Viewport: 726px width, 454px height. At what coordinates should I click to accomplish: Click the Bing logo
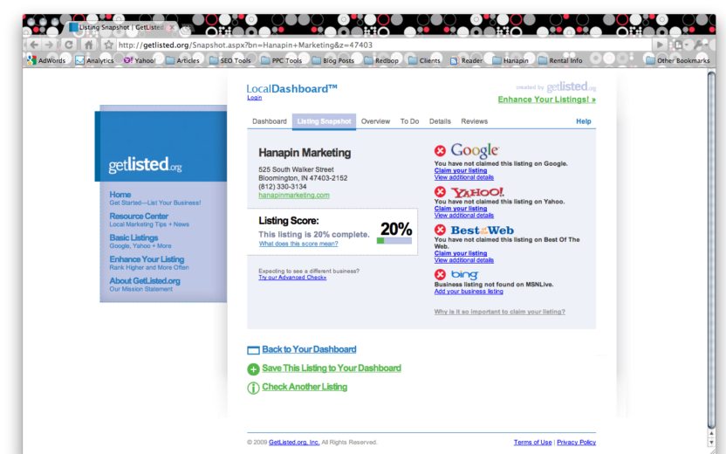coord(464,275)
